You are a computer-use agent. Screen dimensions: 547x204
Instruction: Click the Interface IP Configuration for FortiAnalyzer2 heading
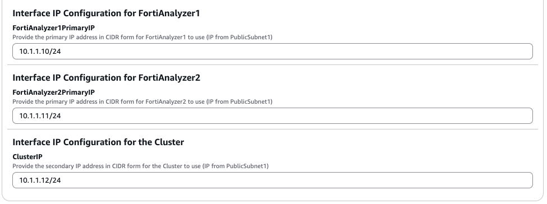point(107,78)
